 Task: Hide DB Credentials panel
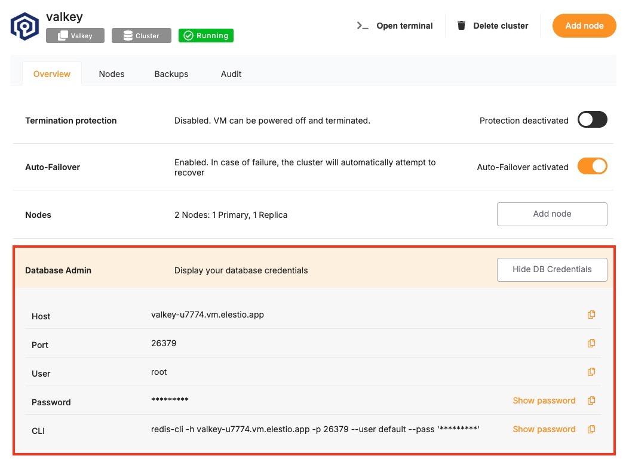pos(552,269)
